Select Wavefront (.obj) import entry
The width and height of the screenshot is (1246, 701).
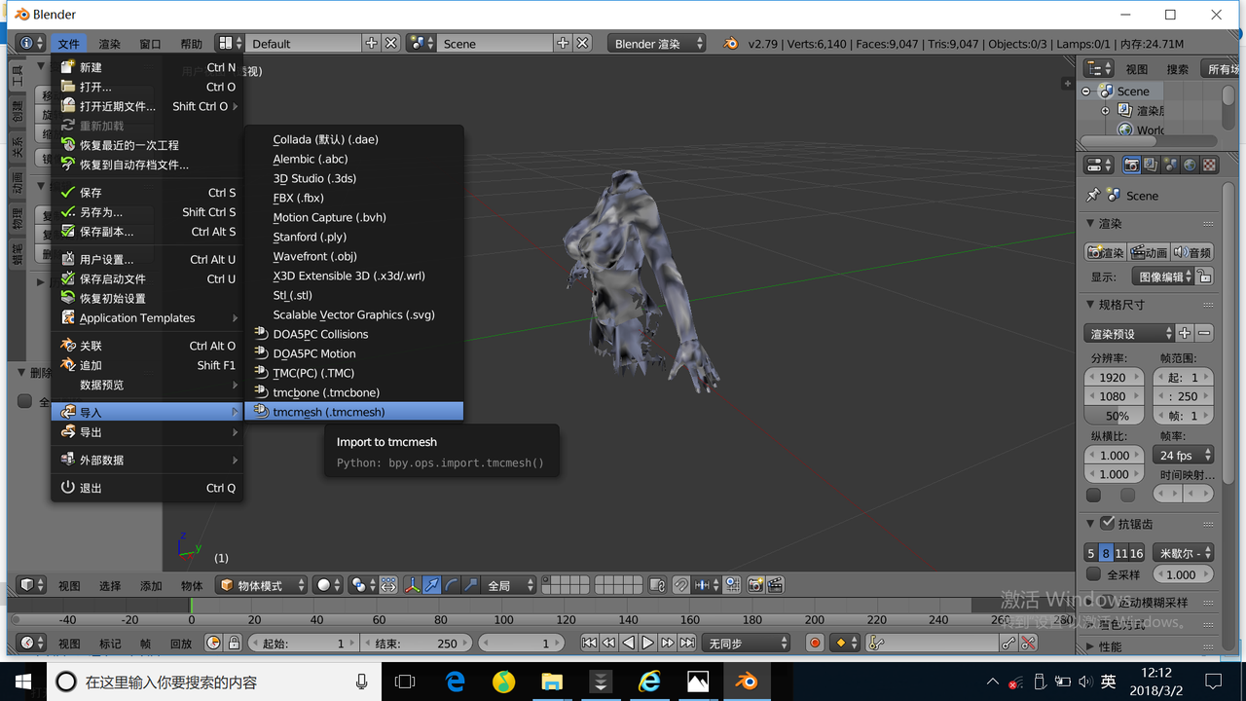click(353, 256)
